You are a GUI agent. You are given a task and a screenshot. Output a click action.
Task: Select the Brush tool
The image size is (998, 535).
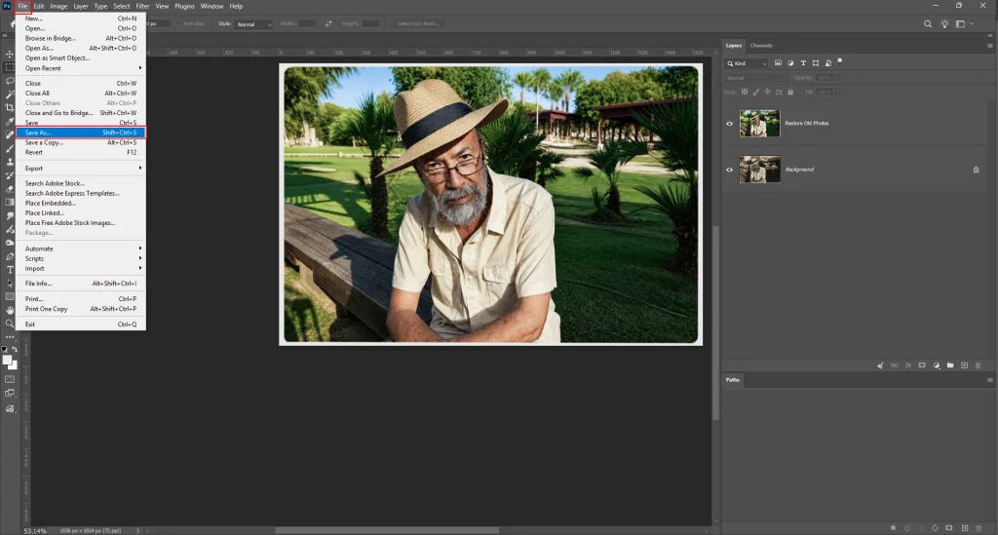[x=10, y=148]
